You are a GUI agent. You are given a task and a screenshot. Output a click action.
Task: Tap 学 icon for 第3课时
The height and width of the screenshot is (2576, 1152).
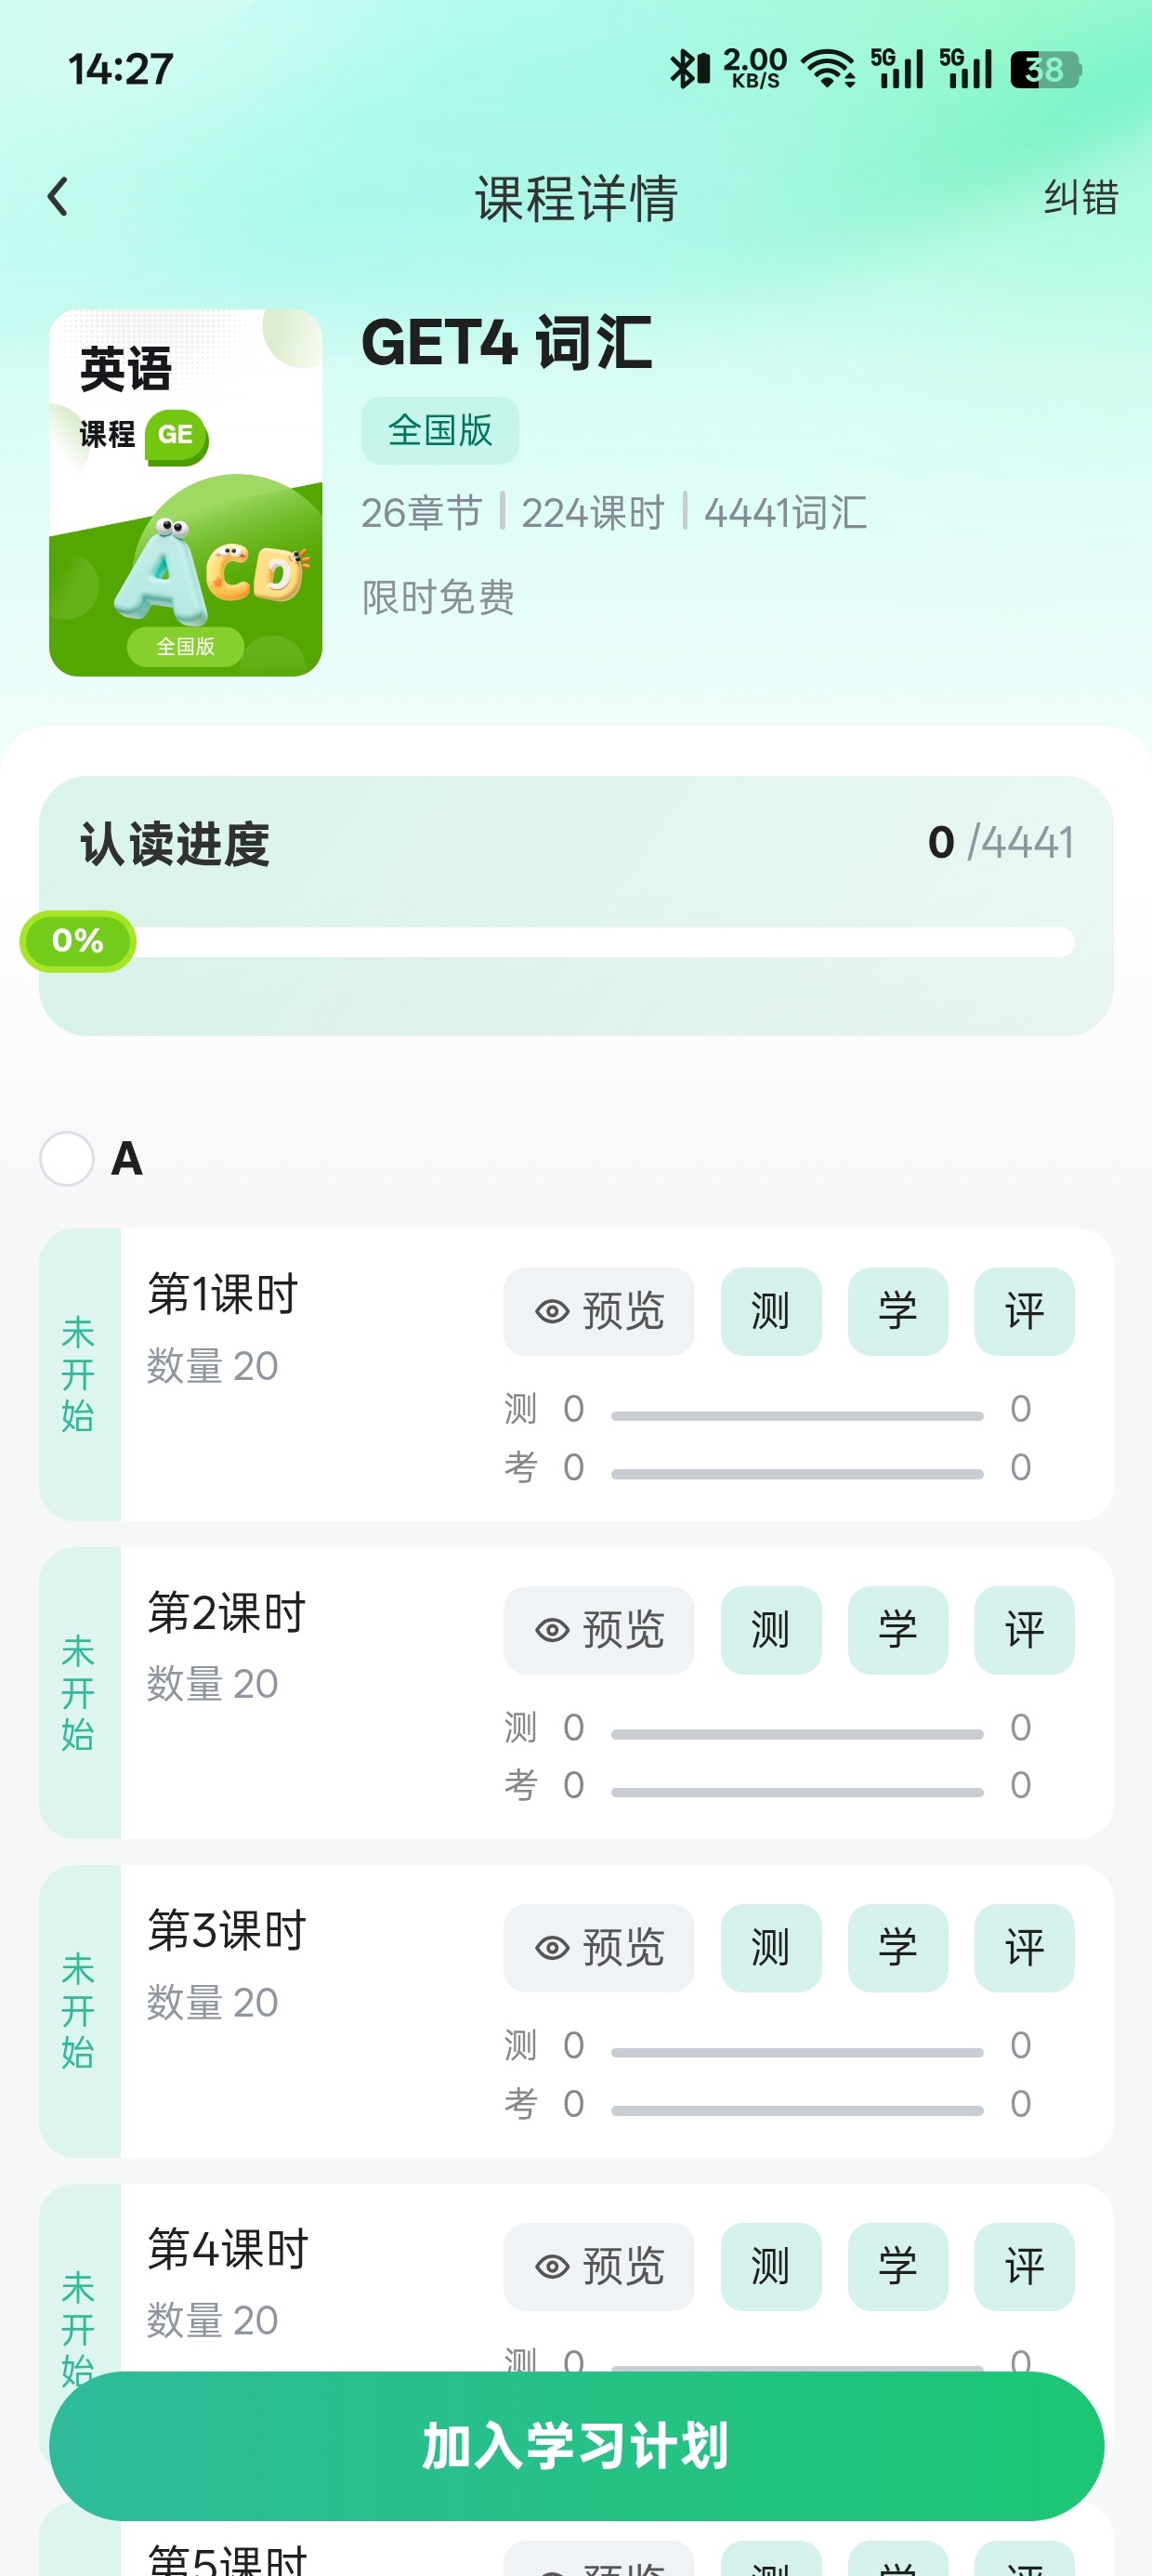(898, 1947)
